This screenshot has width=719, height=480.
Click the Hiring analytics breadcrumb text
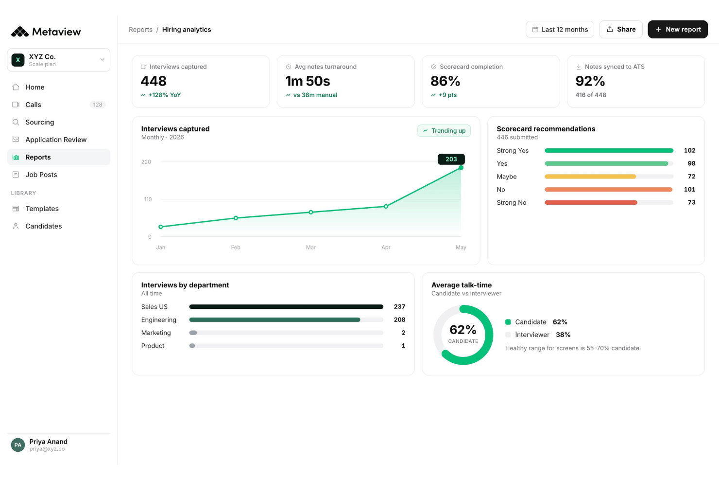click(187, 30)
